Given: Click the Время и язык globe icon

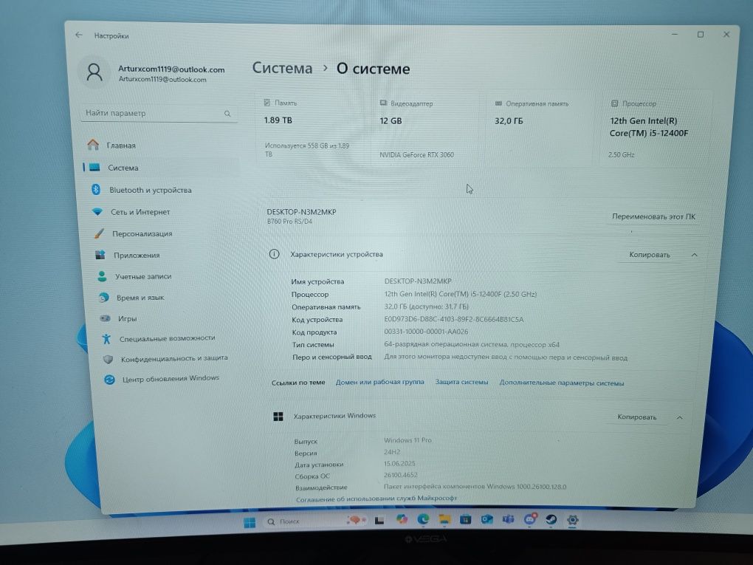Looking at the screenshot, I should click(104, 298).
